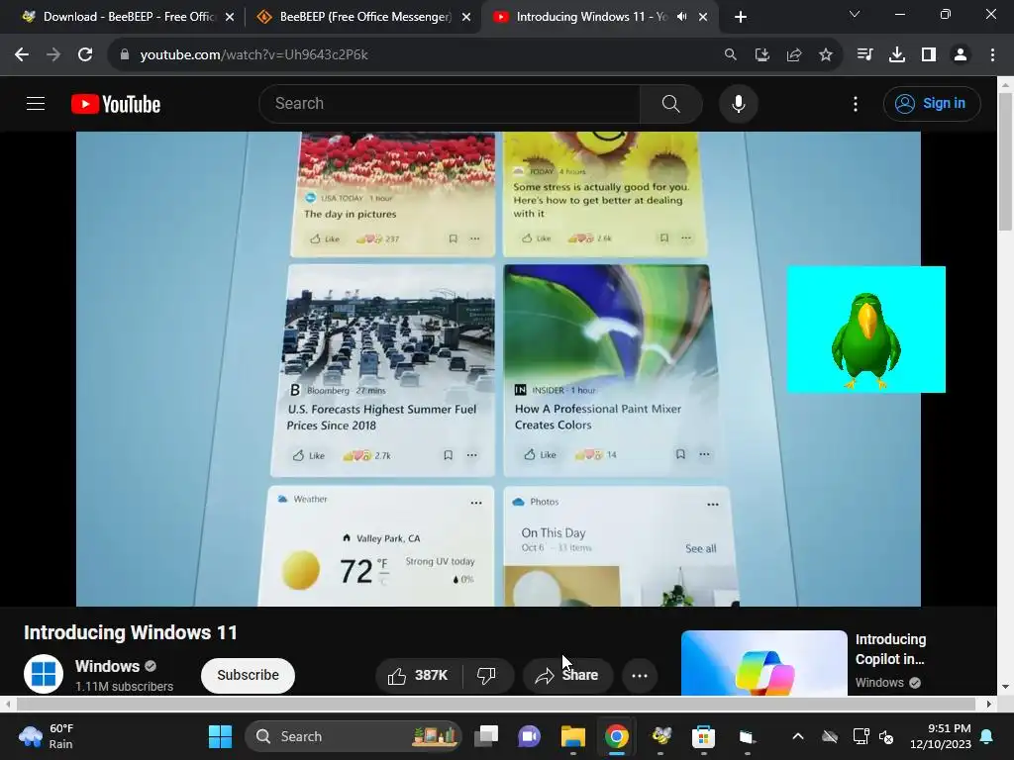The width and height of the screenshot is (1014, 760).
Task: Subscribe to the Windows channel
Action: pos(248,675)
